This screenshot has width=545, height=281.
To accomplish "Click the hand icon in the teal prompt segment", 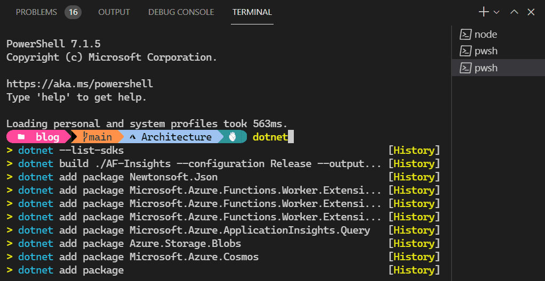I will click(x=232, y=137).
